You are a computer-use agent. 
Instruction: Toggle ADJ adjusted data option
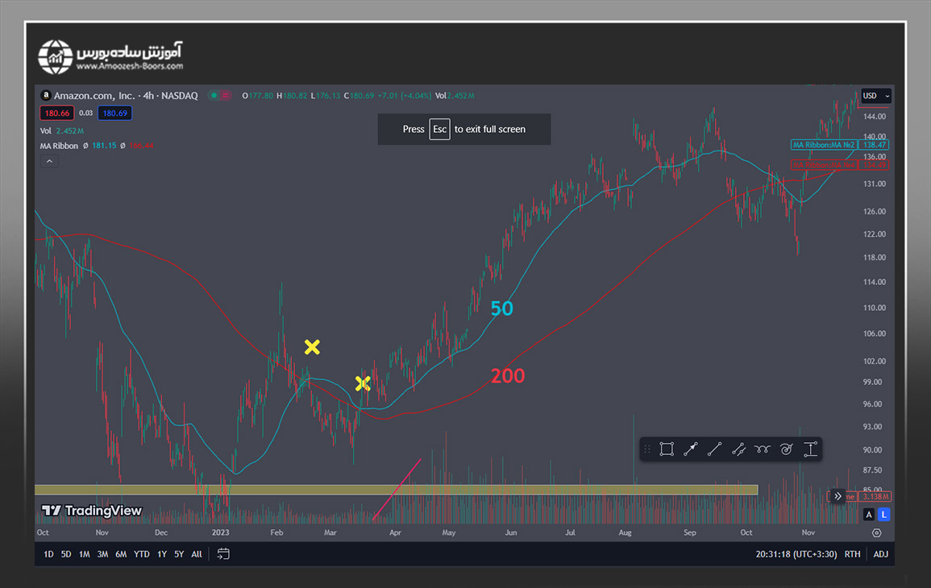[881, 554]
